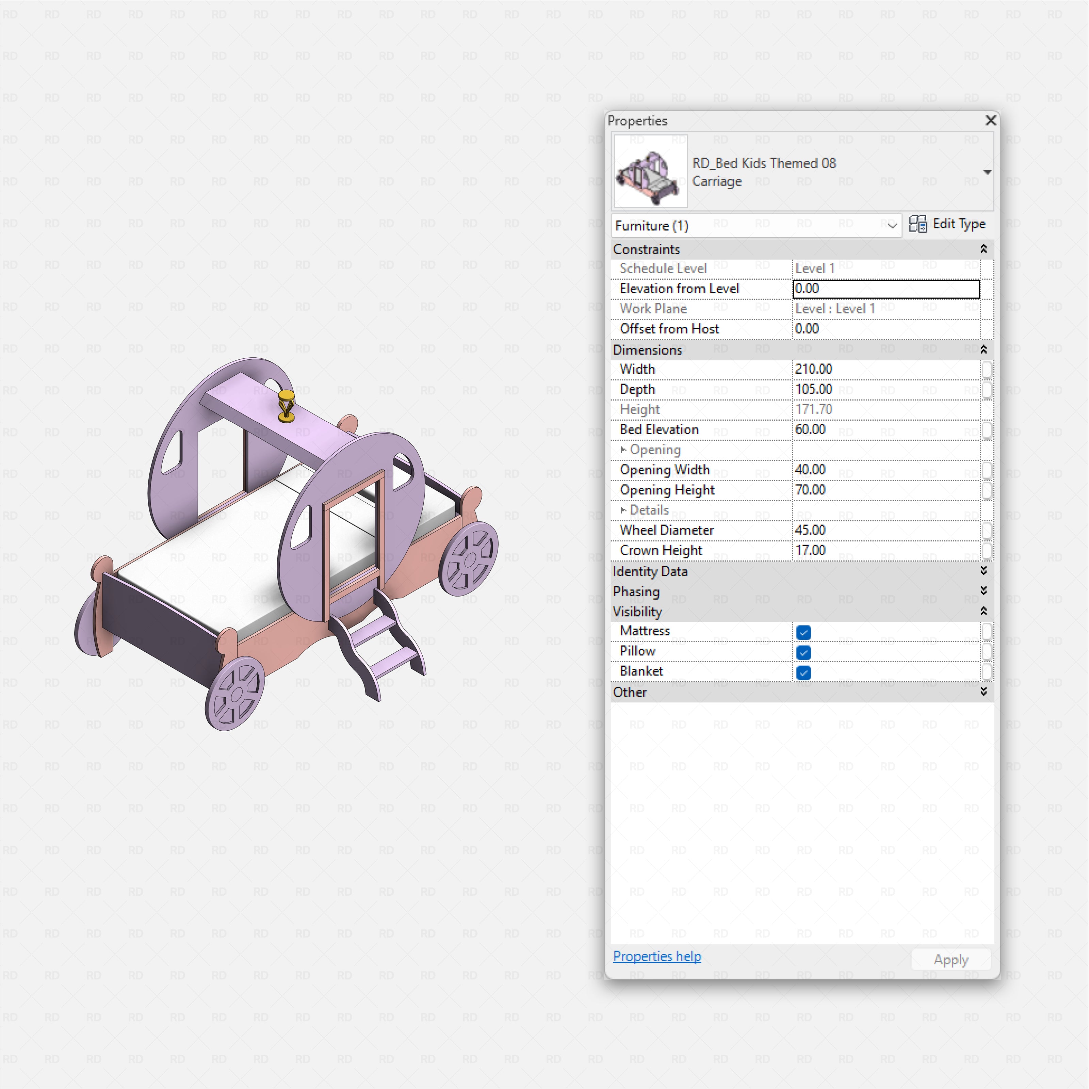Viewport: 1089px width, 1089px height.
Task: Click the associate parameter button beside Opening Height
Action: tap(988, 490)
